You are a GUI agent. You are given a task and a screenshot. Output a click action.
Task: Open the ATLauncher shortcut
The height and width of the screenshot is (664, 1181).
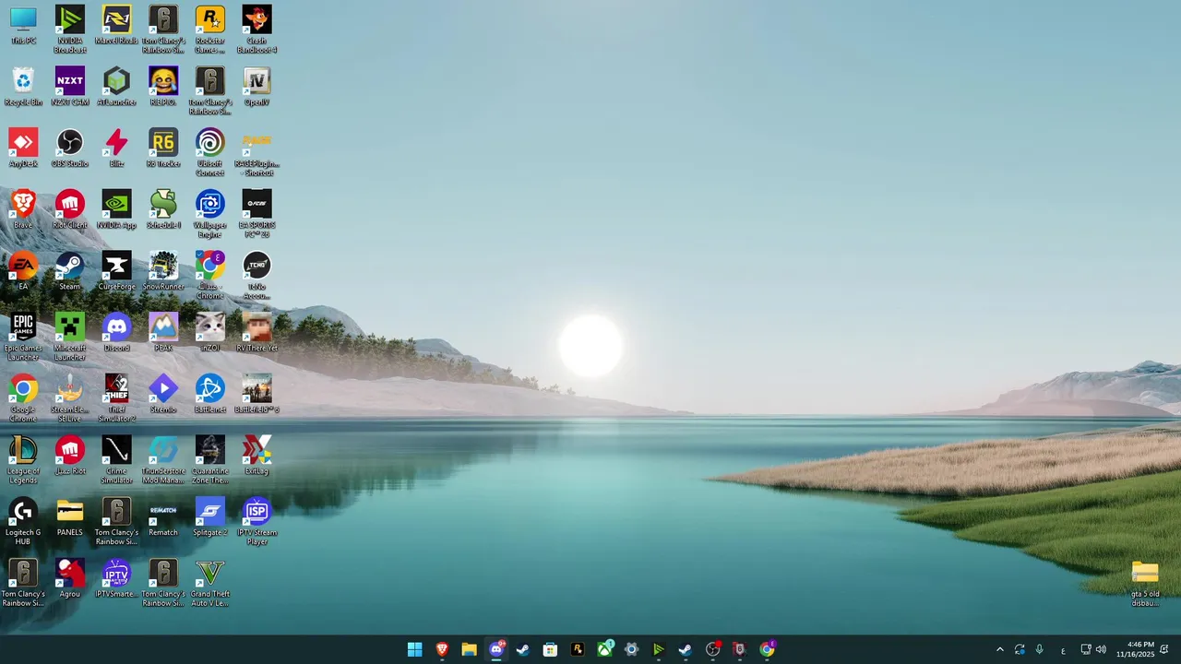(116, 88)
